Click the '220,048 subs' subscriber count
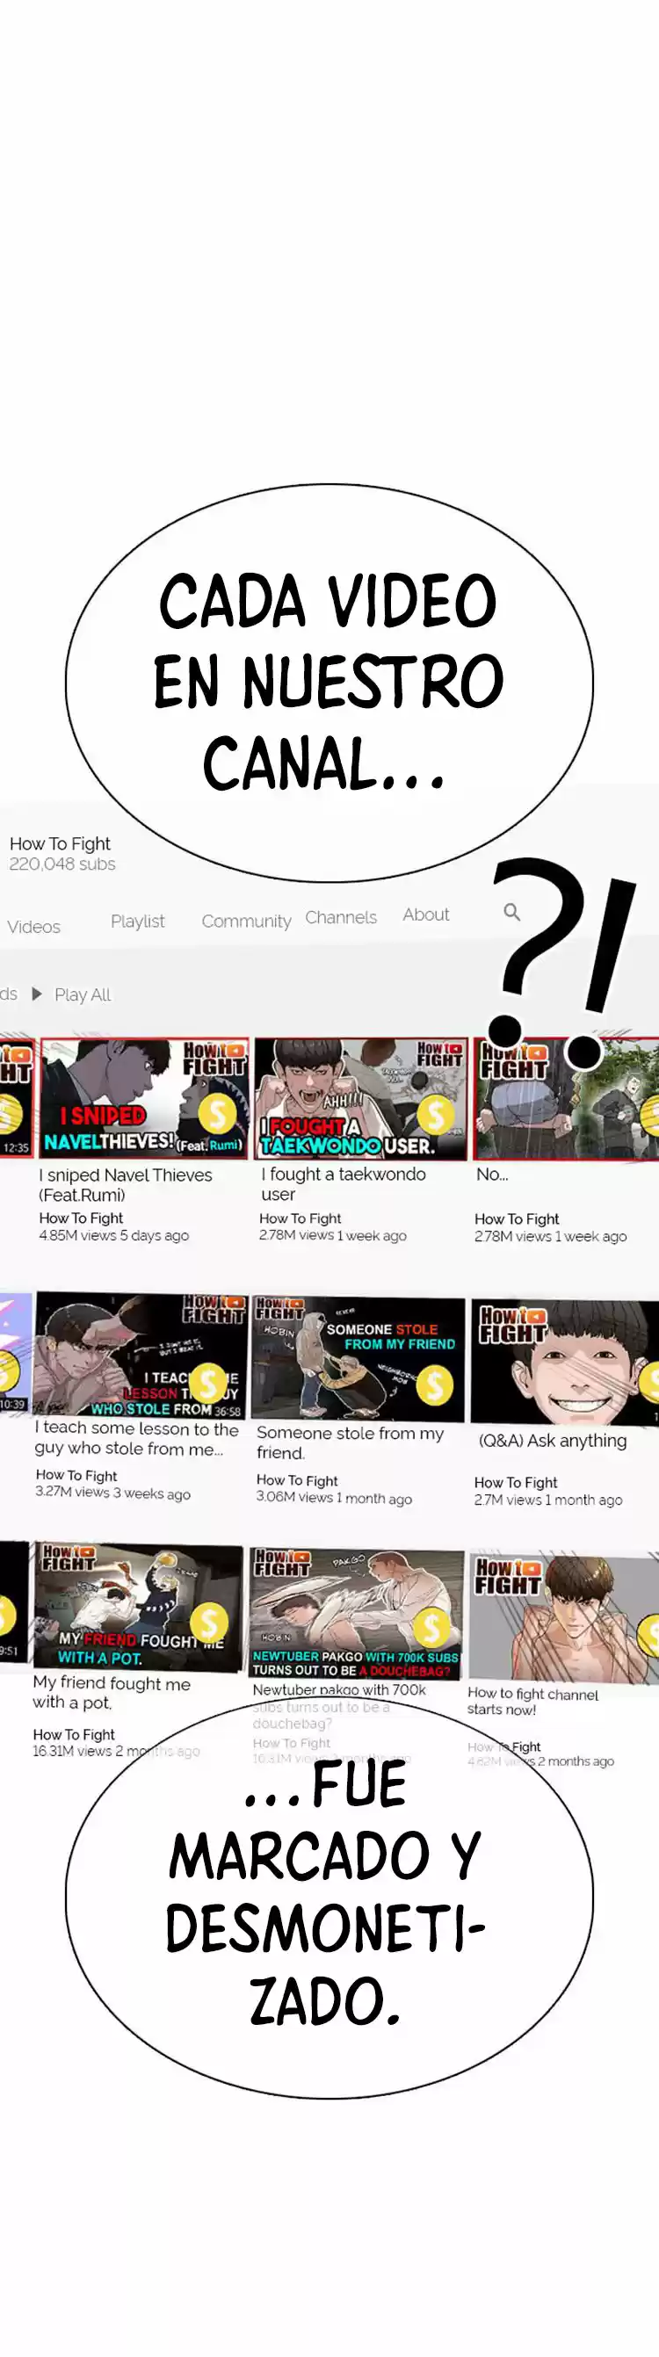 (62, 864)
